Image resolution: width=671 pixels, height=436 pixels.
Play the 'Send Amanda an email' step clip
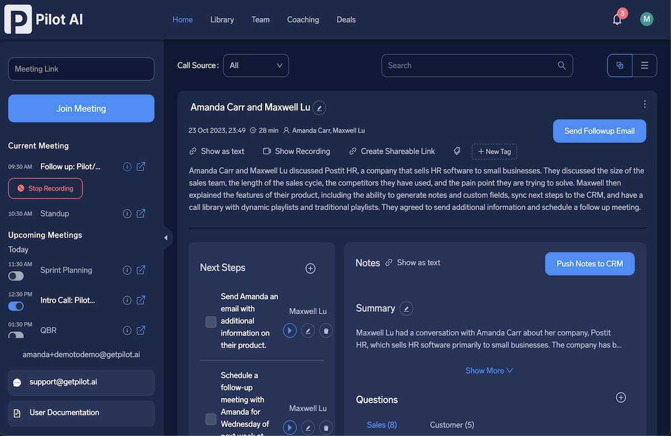(290, 331)
